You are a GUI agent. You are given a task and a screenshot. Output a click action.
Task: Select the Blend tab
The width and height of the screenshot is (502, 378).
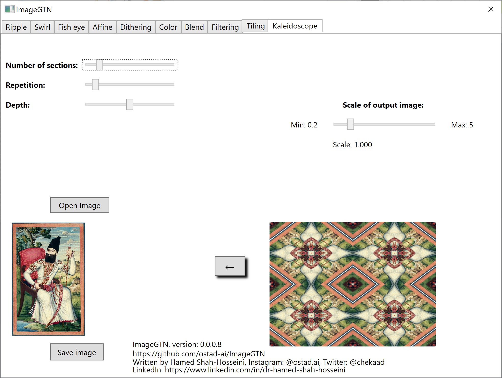194,27
